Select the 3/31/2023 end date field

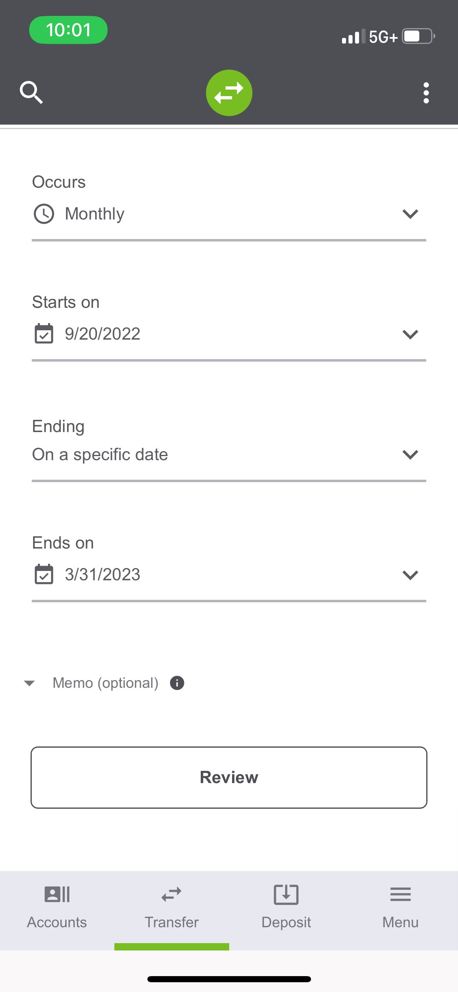pyautogui.click(x=103, y=575)
